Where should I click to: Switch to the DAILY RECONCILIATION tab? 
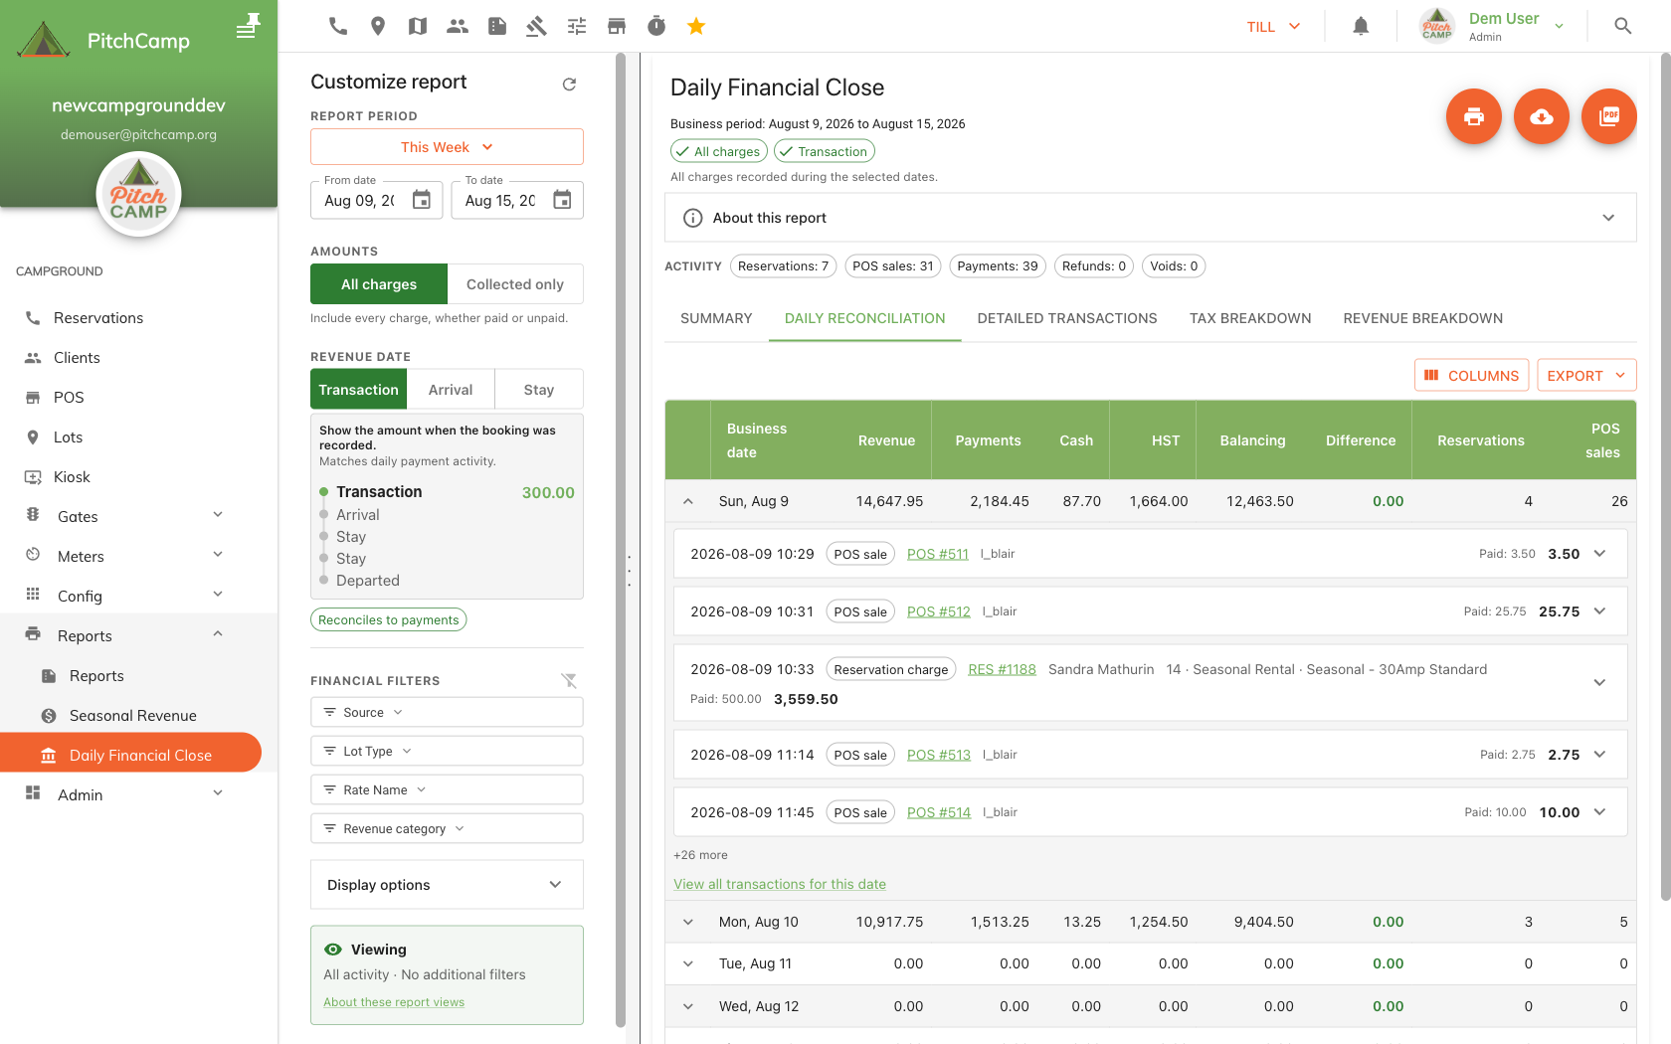pos(864,318)
